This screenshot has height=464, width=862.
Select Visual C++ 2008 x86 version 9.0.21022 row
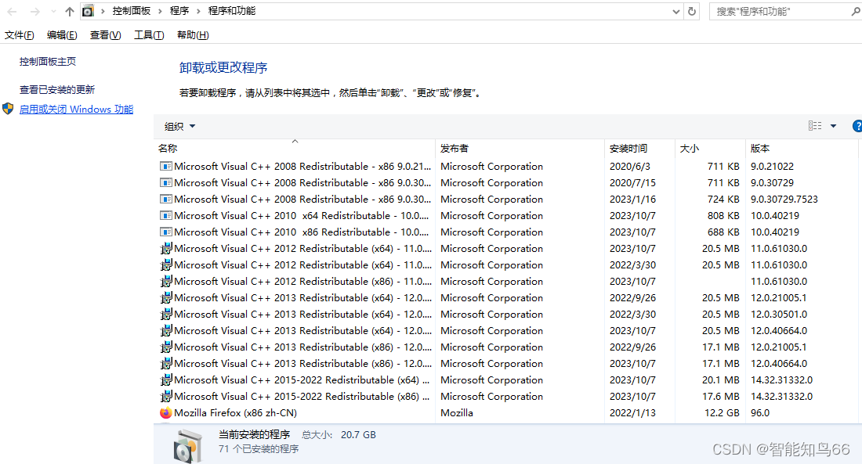[508, 167]
